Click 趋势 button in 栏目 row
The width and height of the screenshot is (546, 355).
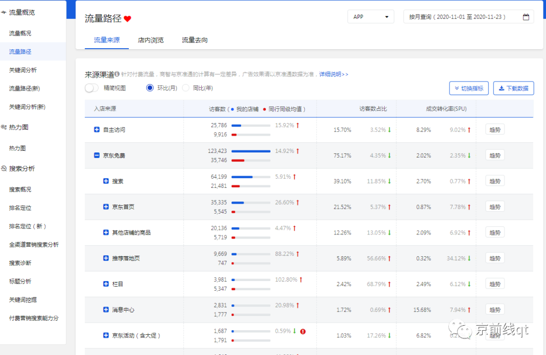495,284
